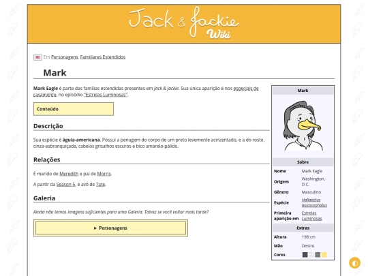Click the Mark page title
The image size is (368, 276).
click(x=55, y=73)
